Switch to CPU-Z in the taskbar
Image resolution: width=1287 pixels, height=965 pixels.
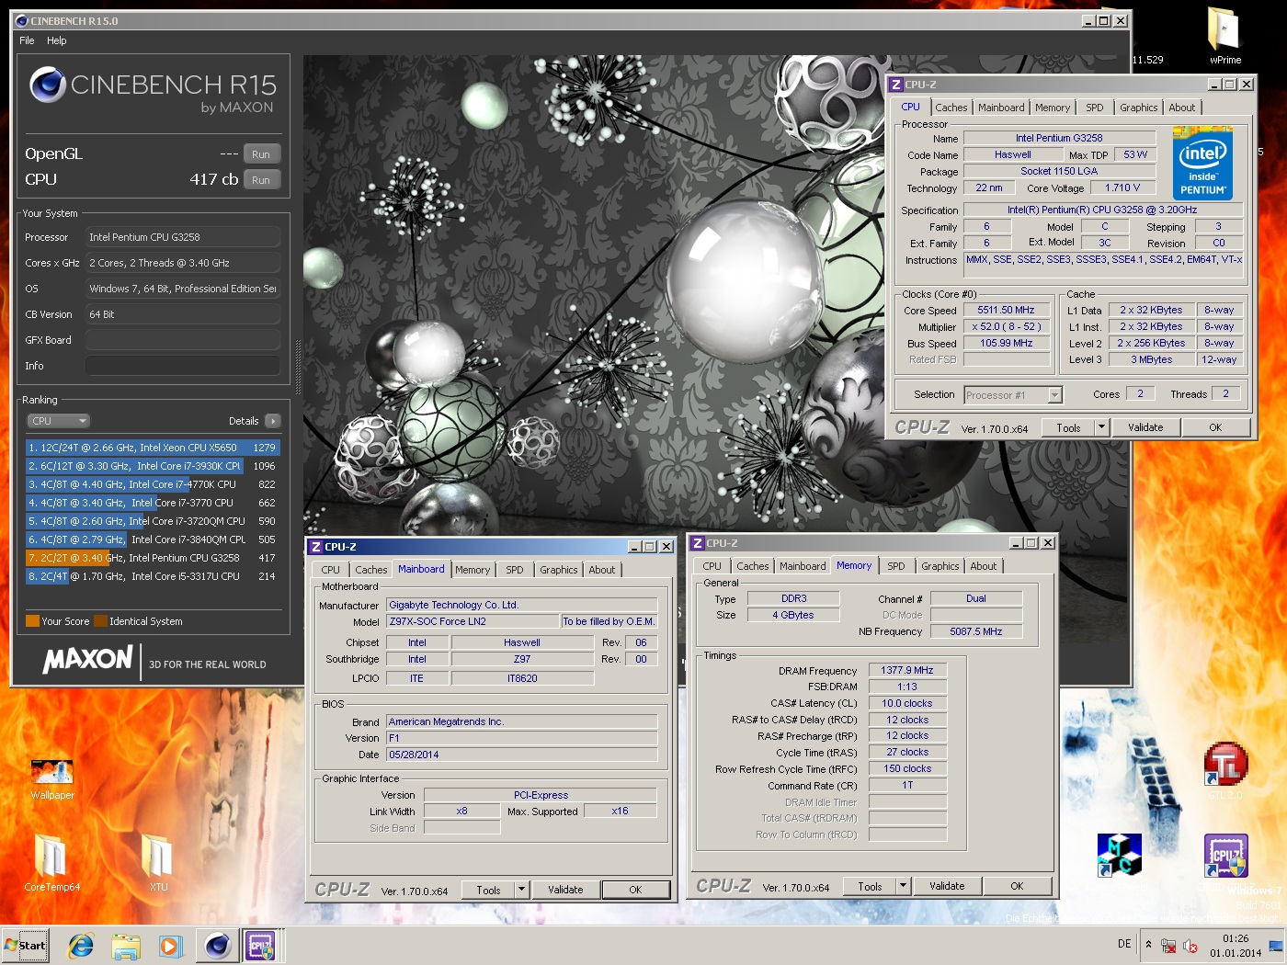click(260, 945)
